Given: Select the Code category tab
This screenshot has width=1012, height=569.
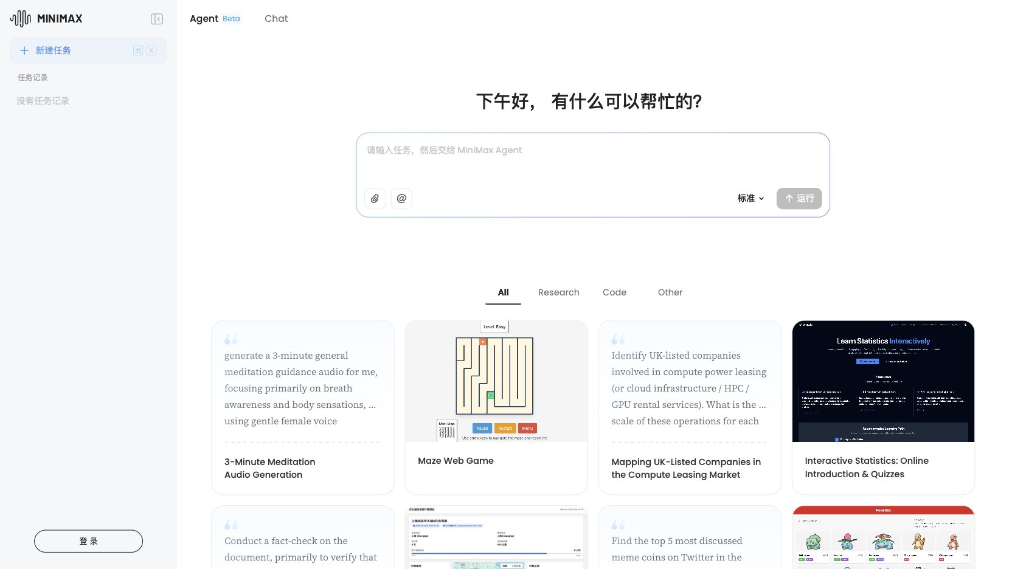Looking at the screenshot, I should tap(614, 292).
